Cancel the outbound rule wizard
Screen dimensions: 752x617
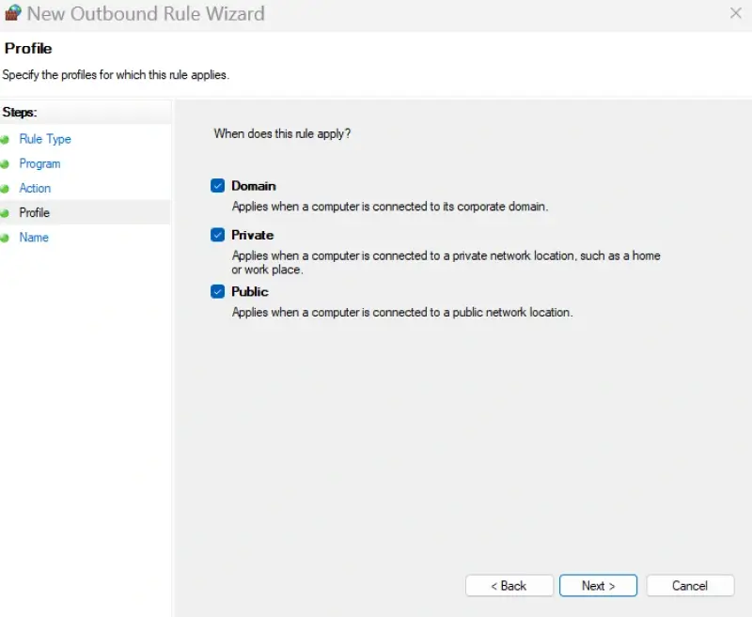pos(690,585)
